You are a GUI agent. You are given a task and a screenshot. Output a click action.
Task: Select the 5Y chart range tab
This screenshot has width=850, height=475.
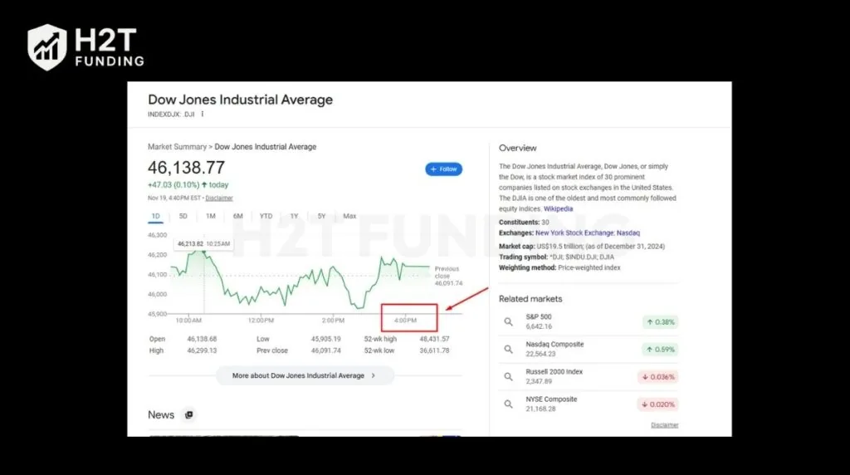point(321,217)
